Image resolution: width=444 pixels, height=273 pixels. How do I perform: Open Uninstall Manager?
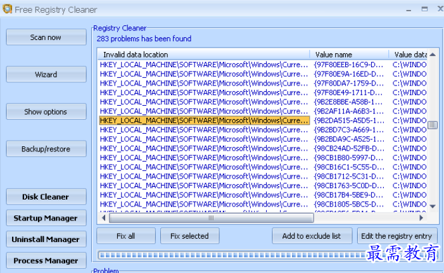click(x=46, y=239)
